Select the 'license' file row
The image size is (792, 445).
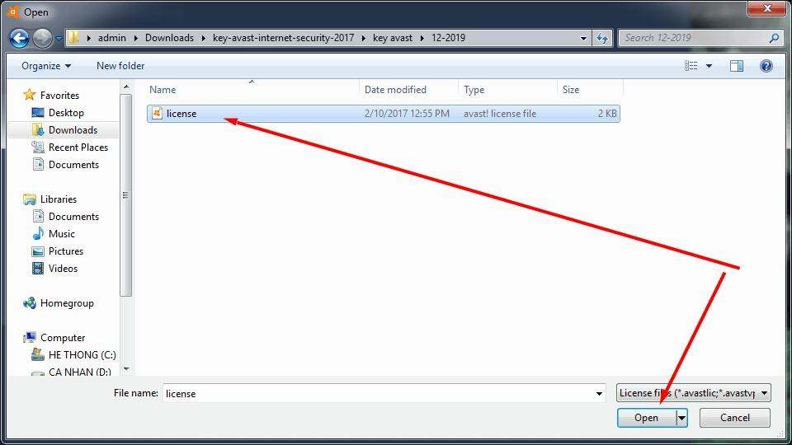tap(384, 114)
